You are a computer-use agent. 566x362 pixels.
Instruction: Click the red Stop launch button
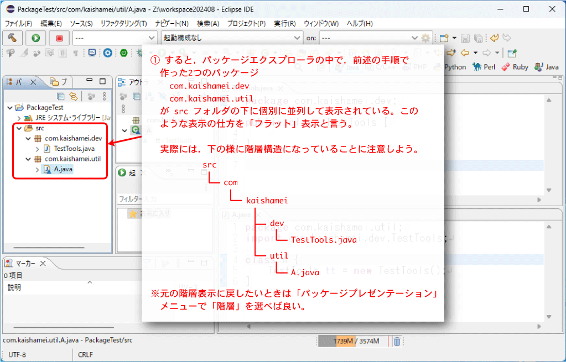pyautogui.click(x=60, y=38)
